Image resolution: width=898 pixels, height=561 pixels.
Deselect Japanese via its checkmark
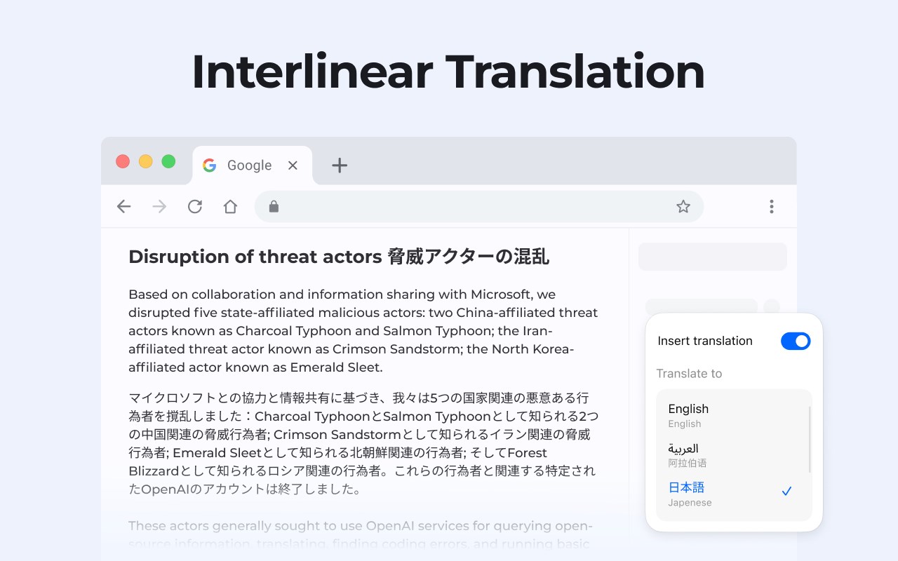(788, 491)
